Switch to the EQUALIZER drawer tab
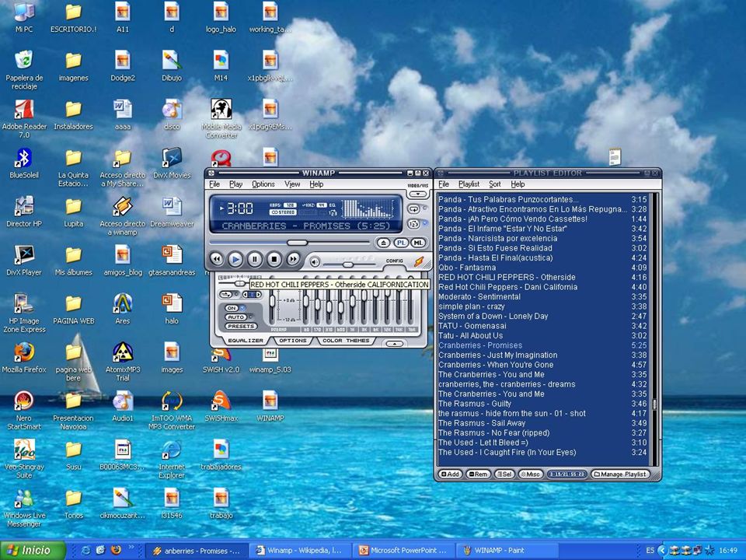The height and width of the screenshot is (560, 746). 246,341
